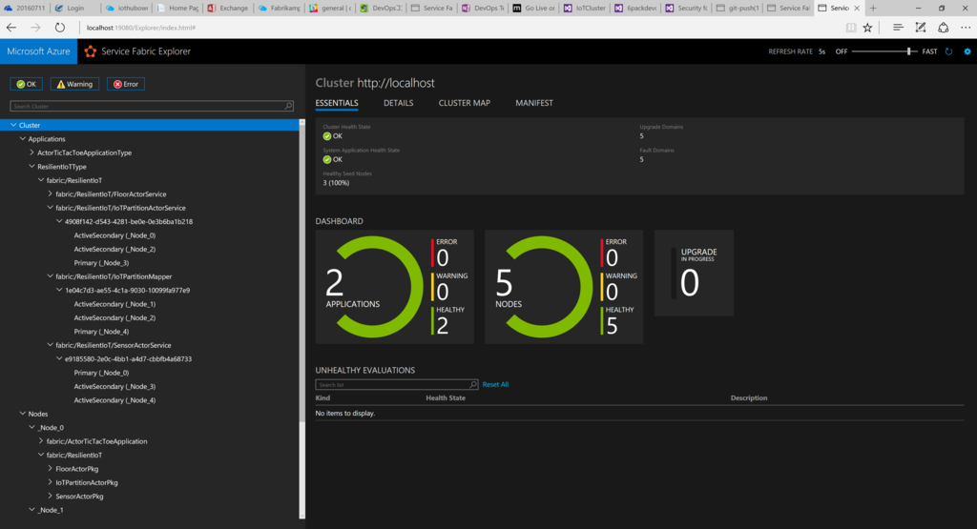Screen dimensions: 977x529
Task: Click the Service Fabric Explorer logo icon
Action: [x=91, y=51]
